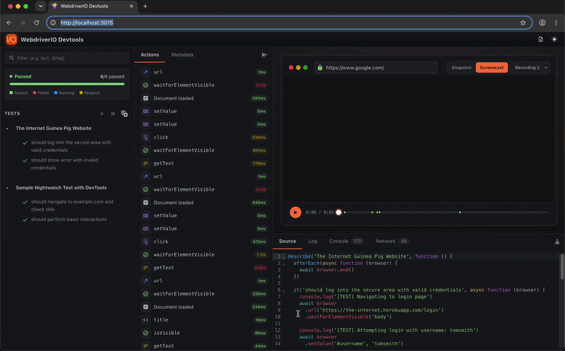The image size is (565, 351).
Task: Click the browser address bar
Action: (289, 23)
